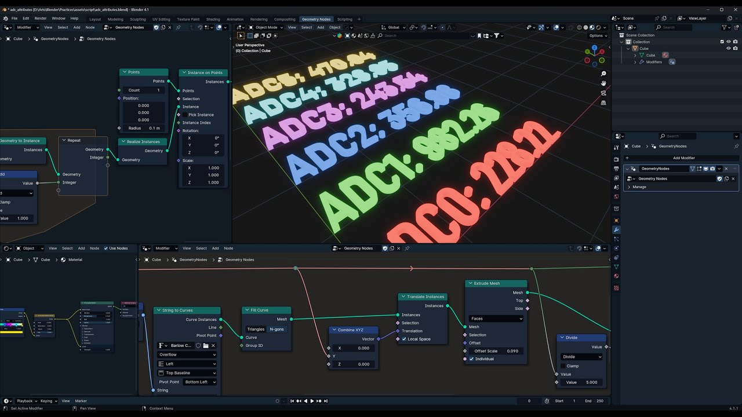Clear the Barlow font with X icon
The height and width of the screenshot is (417, 742).
213,346
